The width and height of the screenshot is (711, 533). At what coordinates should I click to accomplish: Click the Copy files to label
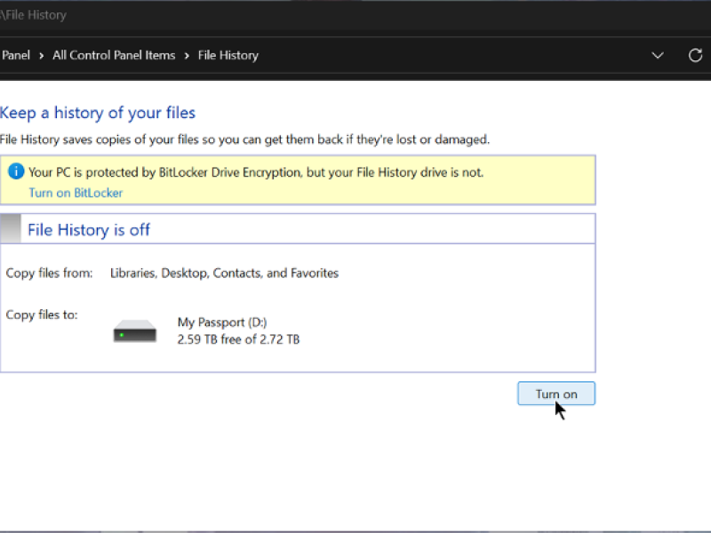point(42,314)
